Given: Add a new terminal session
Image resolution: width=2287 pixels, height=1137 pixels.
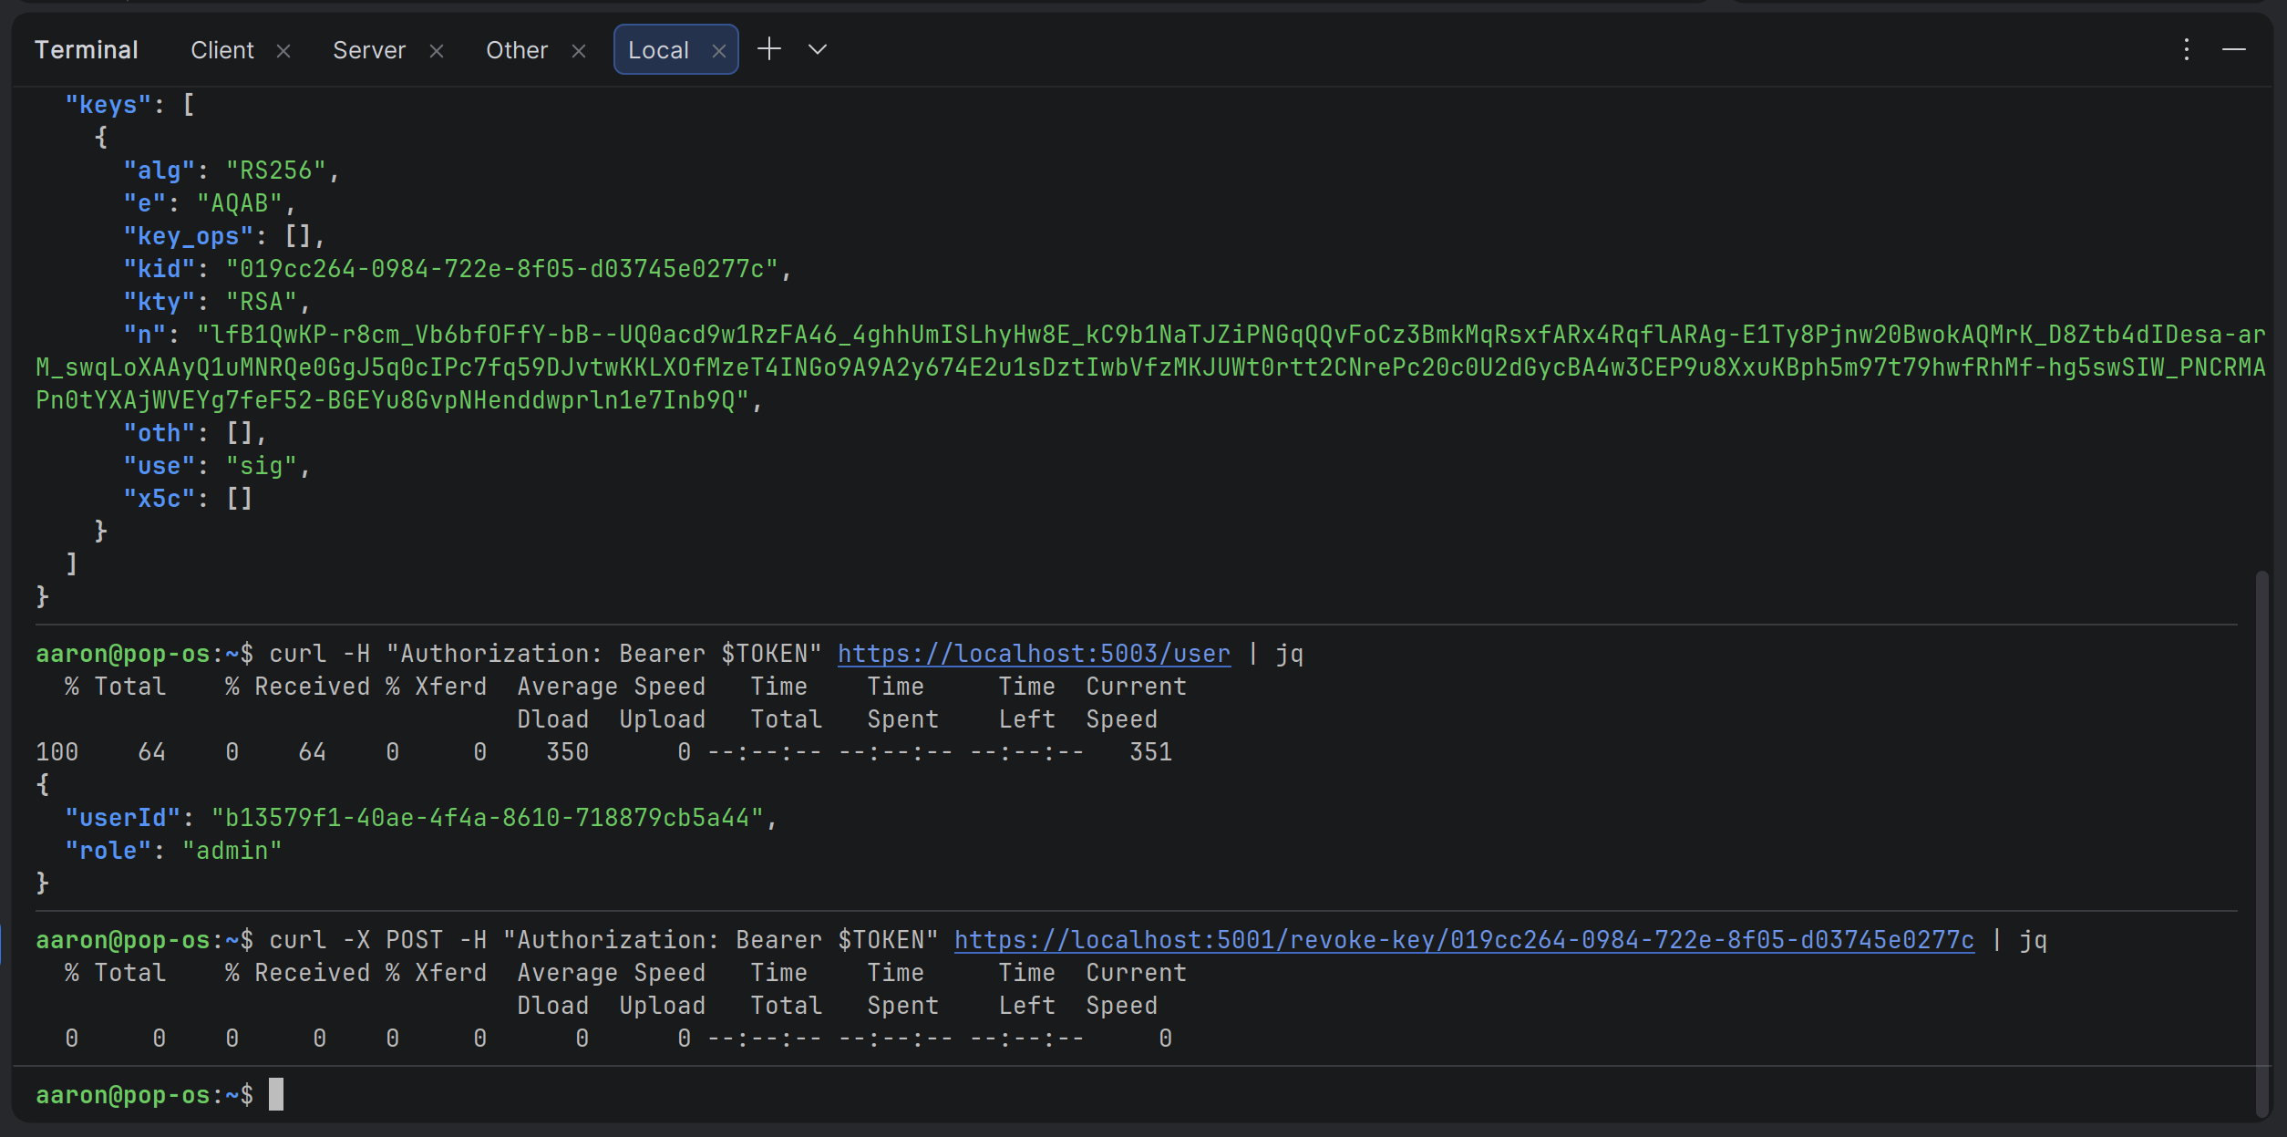Looking at the screenshot, I should (x=769, y=49).
